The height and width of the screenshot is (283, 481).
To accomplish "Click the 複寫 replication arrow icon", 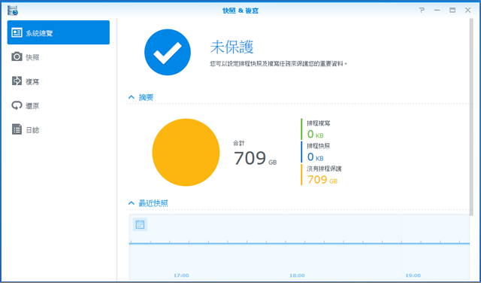I will 17,81.
